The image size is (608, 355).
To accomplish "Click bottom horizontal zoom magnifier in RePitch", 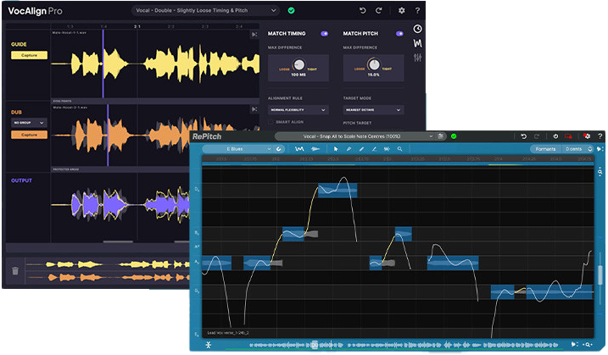I will [588, 345].
